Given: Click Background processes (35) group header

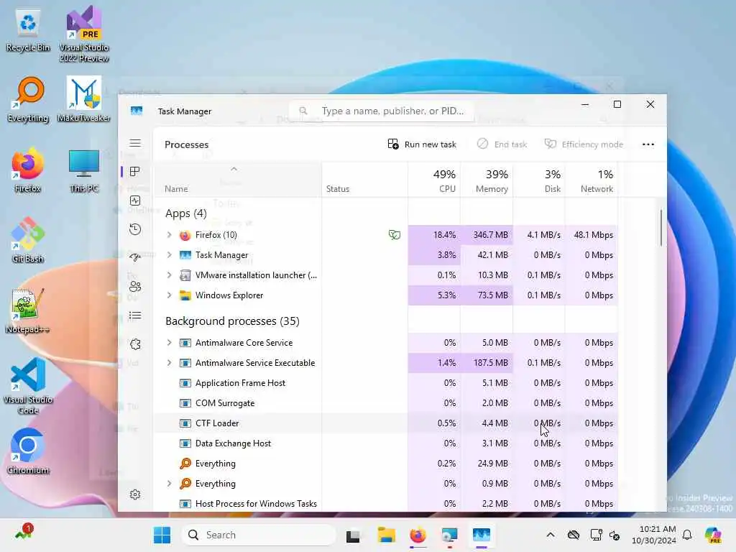Looking at the screenshot, I should coord(232,321).
